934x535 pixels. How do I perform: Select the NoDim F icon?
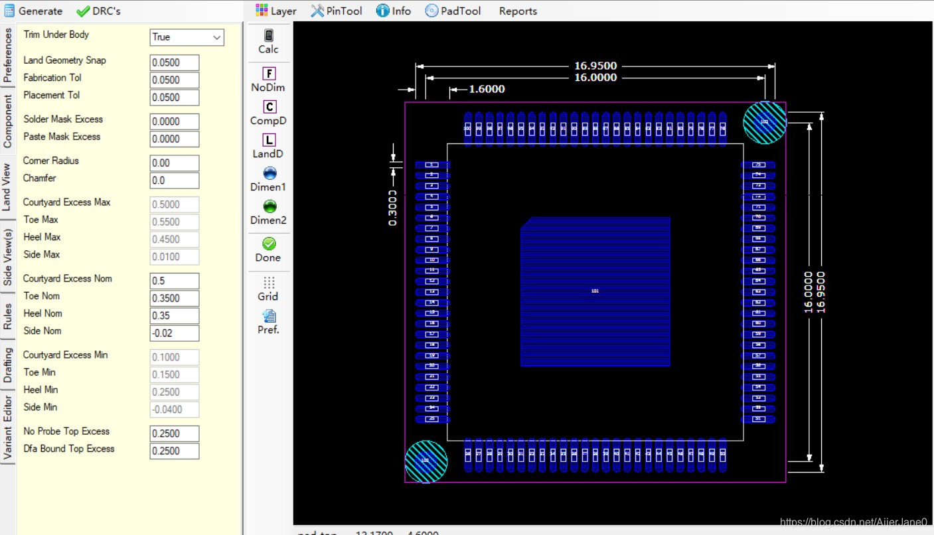[x=268, y=74]
